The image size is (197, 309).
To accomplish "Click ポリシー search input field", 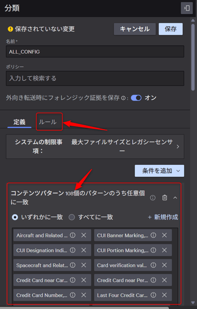I will (x=95, y=78).
